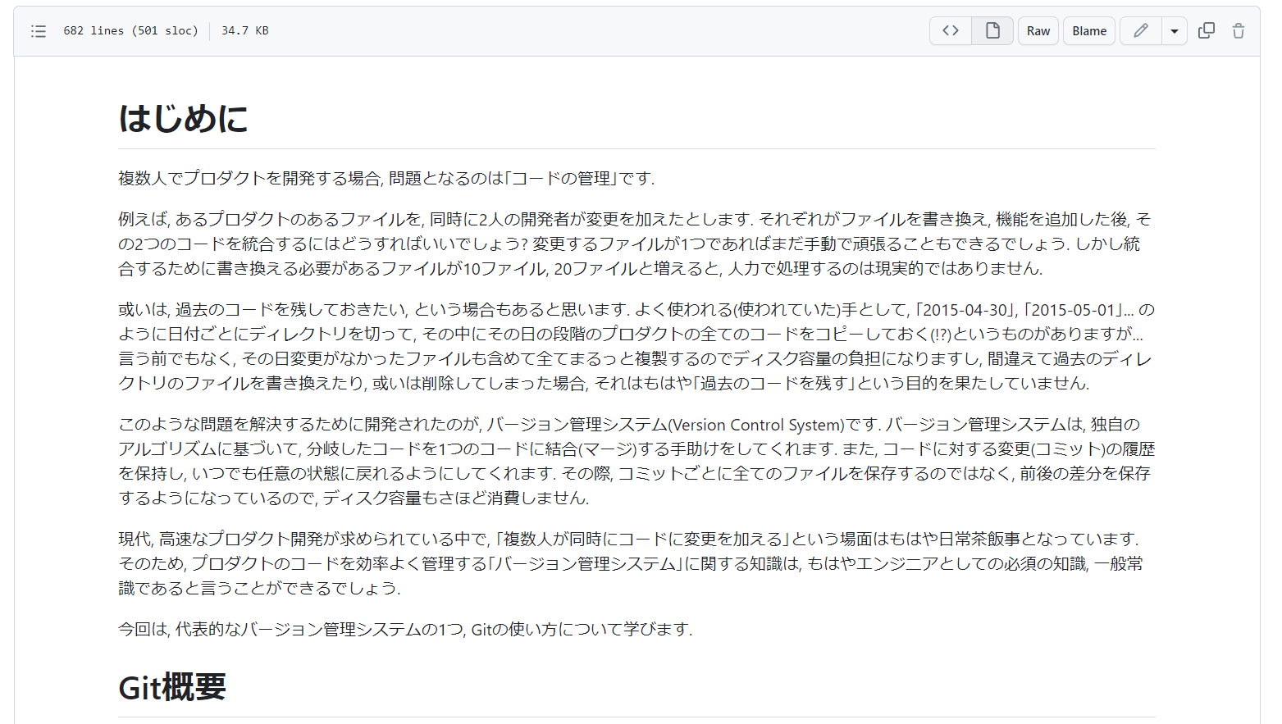Click the paragraph beginning 今回は, 代表的なバージョン管理システム
This screenshot has width=1282, height=724.
click(405, 629)
